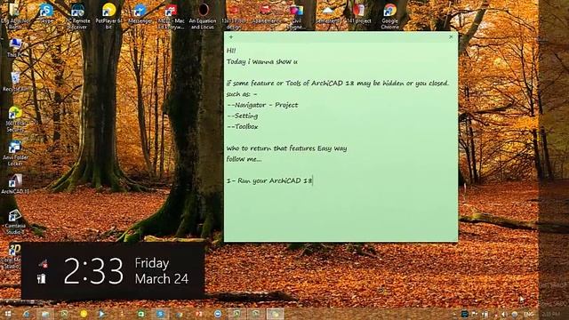Image resolution: width=569 pixels, height=320 pixels.
Task: Click the taskbar clock
Action: pyautogui.click(x=551, y=314)
